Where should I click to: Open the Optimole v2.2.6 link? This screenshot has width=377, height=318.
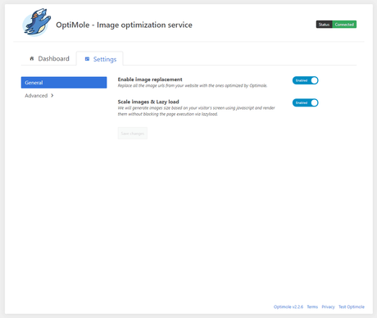point(288,307)
